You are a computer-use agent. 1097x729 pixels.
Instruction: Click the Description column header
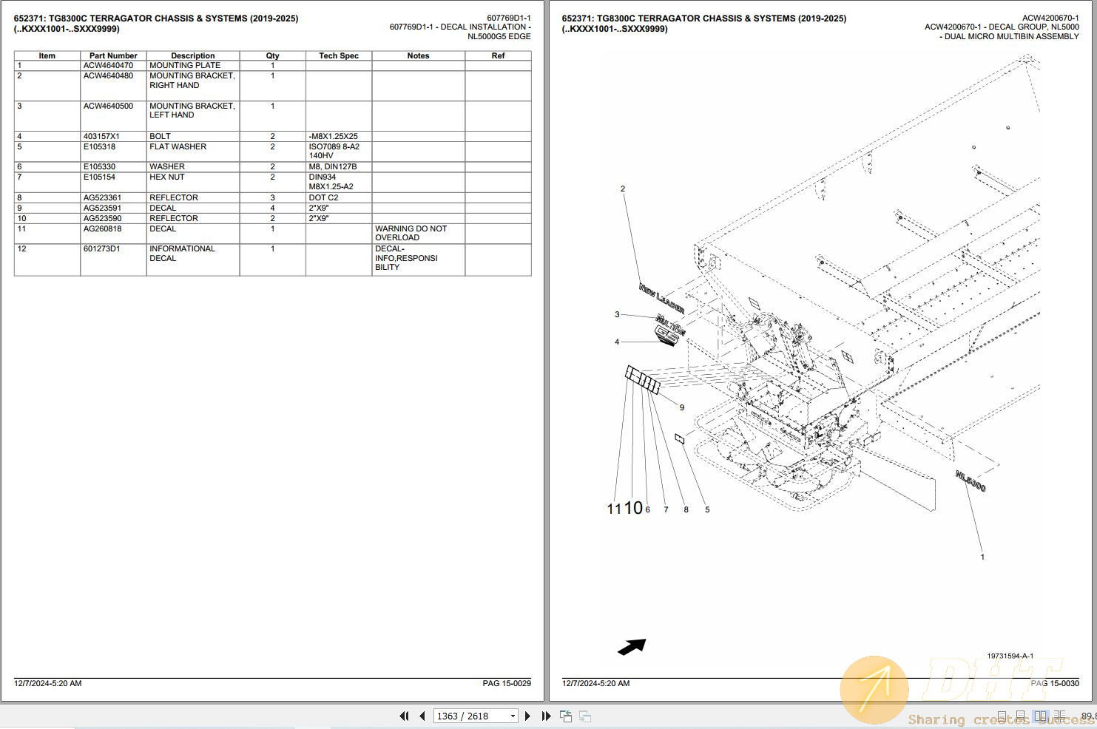click(x=193, y=55)
